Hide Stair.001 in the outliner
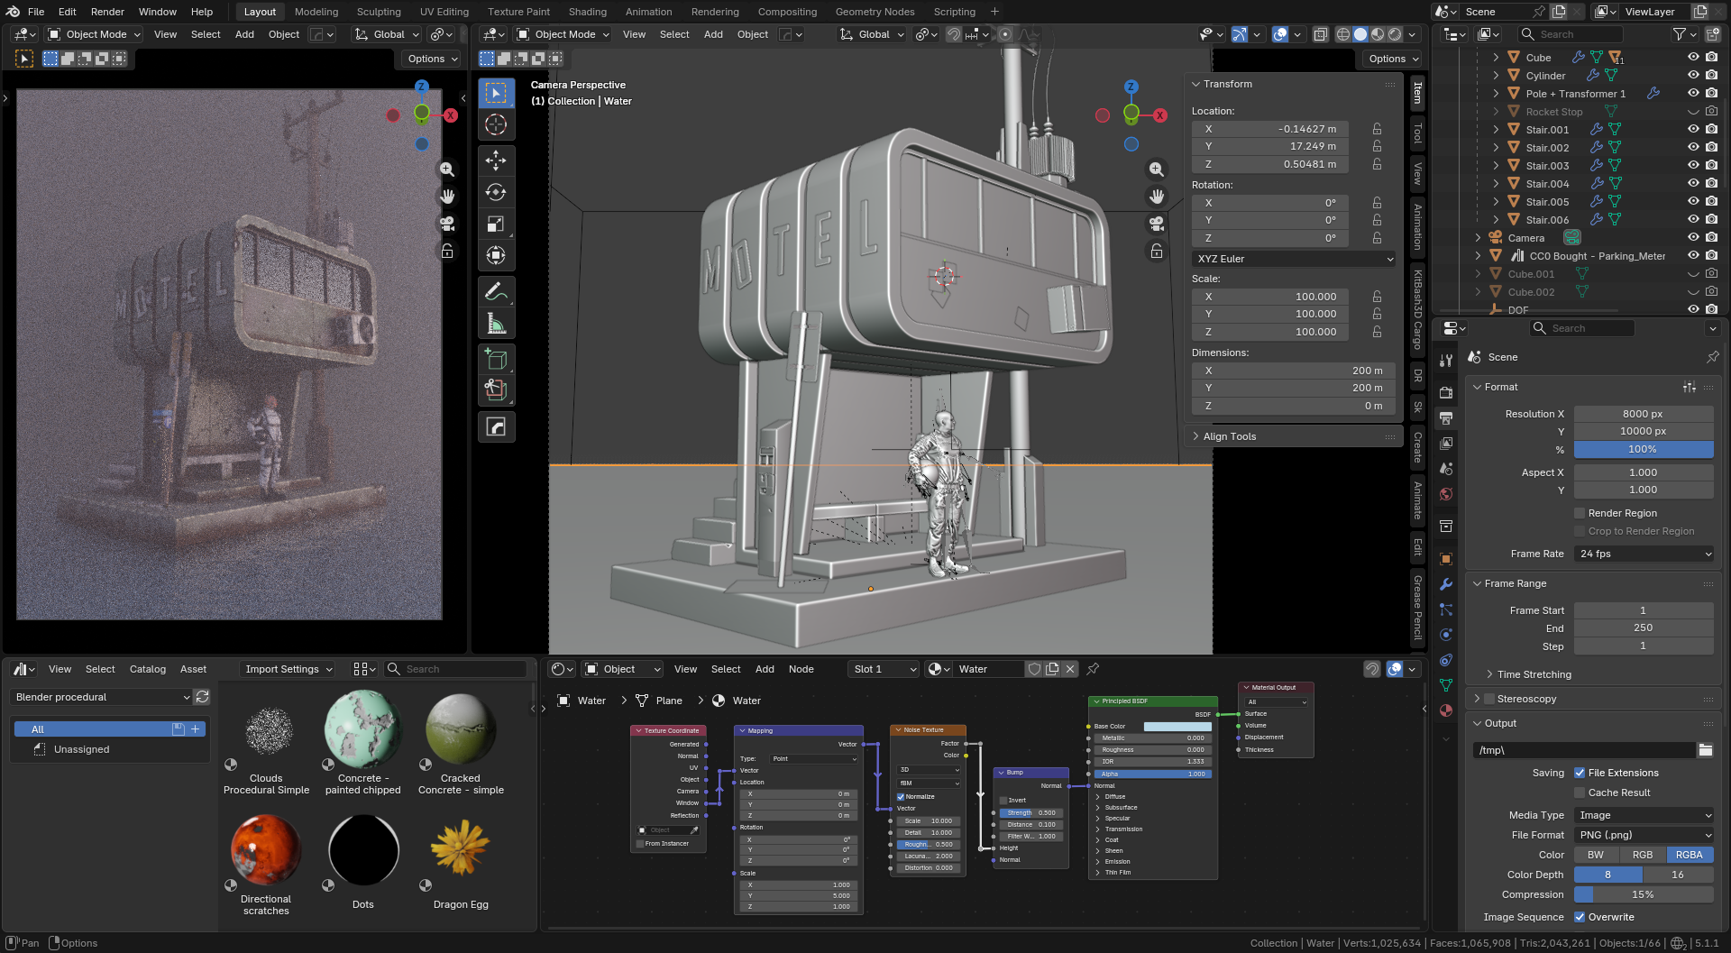This screenshot has height=953, width=1731. click(1693, 130)
